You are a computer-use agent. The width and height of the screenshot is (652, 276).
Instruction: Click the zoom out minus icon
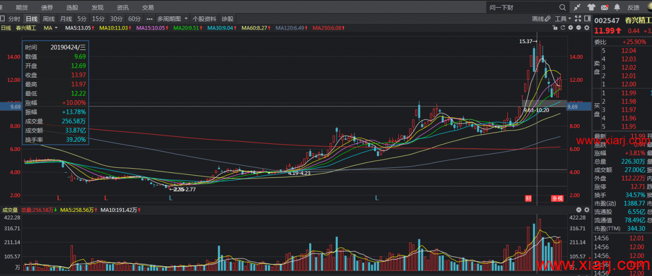click(579, 28)
